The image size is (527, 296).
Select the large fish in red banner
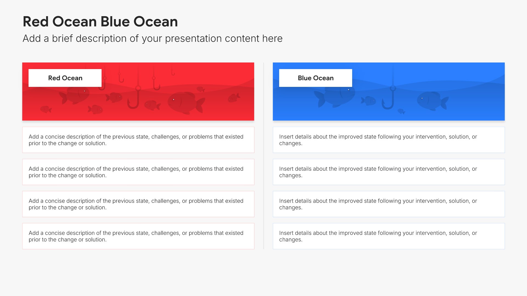coord(186,103)
